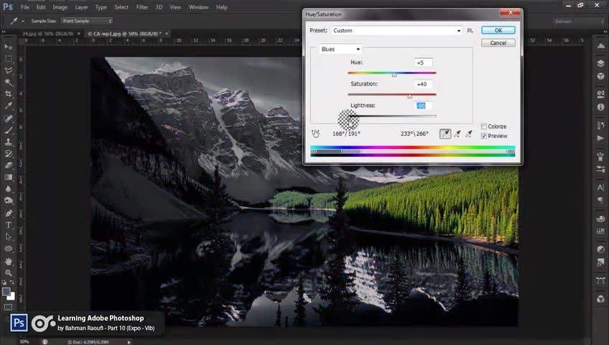609x345 pixels.
Task: Click the Saturation slider handle
Action: point(410,96)
